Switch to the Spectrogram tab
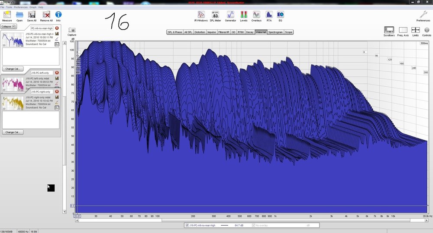The image size is (433, 233). click(x=275, y=32)
